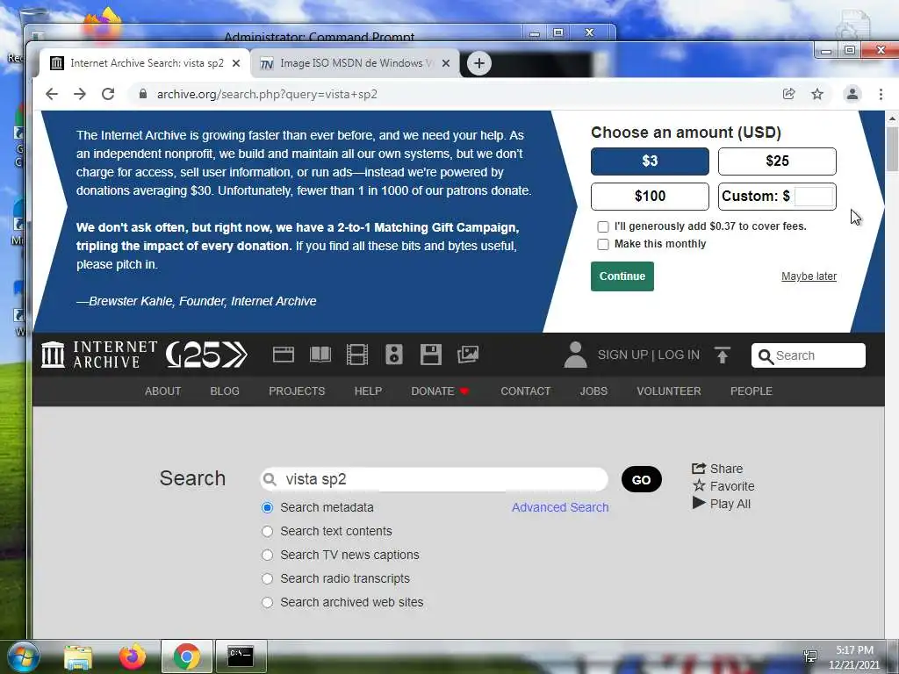The image size is (899, 674).
Task: Click the Favorite star icon
Action: click(699, 486)
